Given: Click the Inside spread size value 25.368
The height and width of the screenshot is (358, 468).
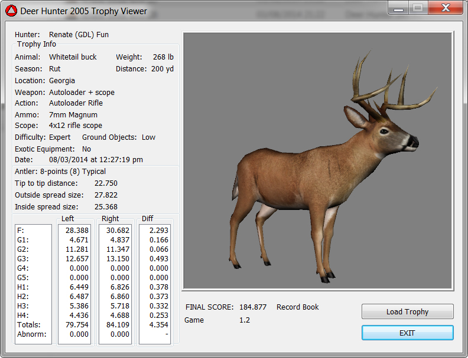Looking at the screenshot, I should (106, 207).
